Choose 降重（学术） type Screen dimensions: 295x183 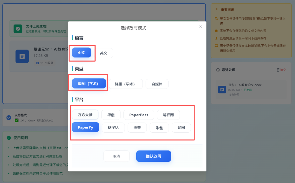tap(126, 84)
